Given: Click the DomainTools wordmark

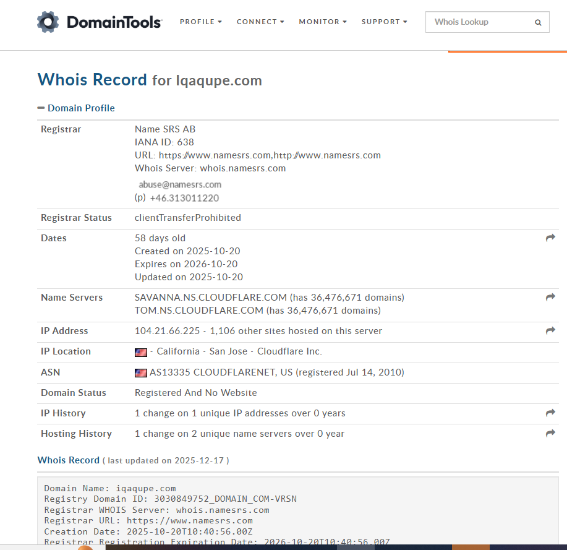Looking at the screenshot, I should 114,22.
